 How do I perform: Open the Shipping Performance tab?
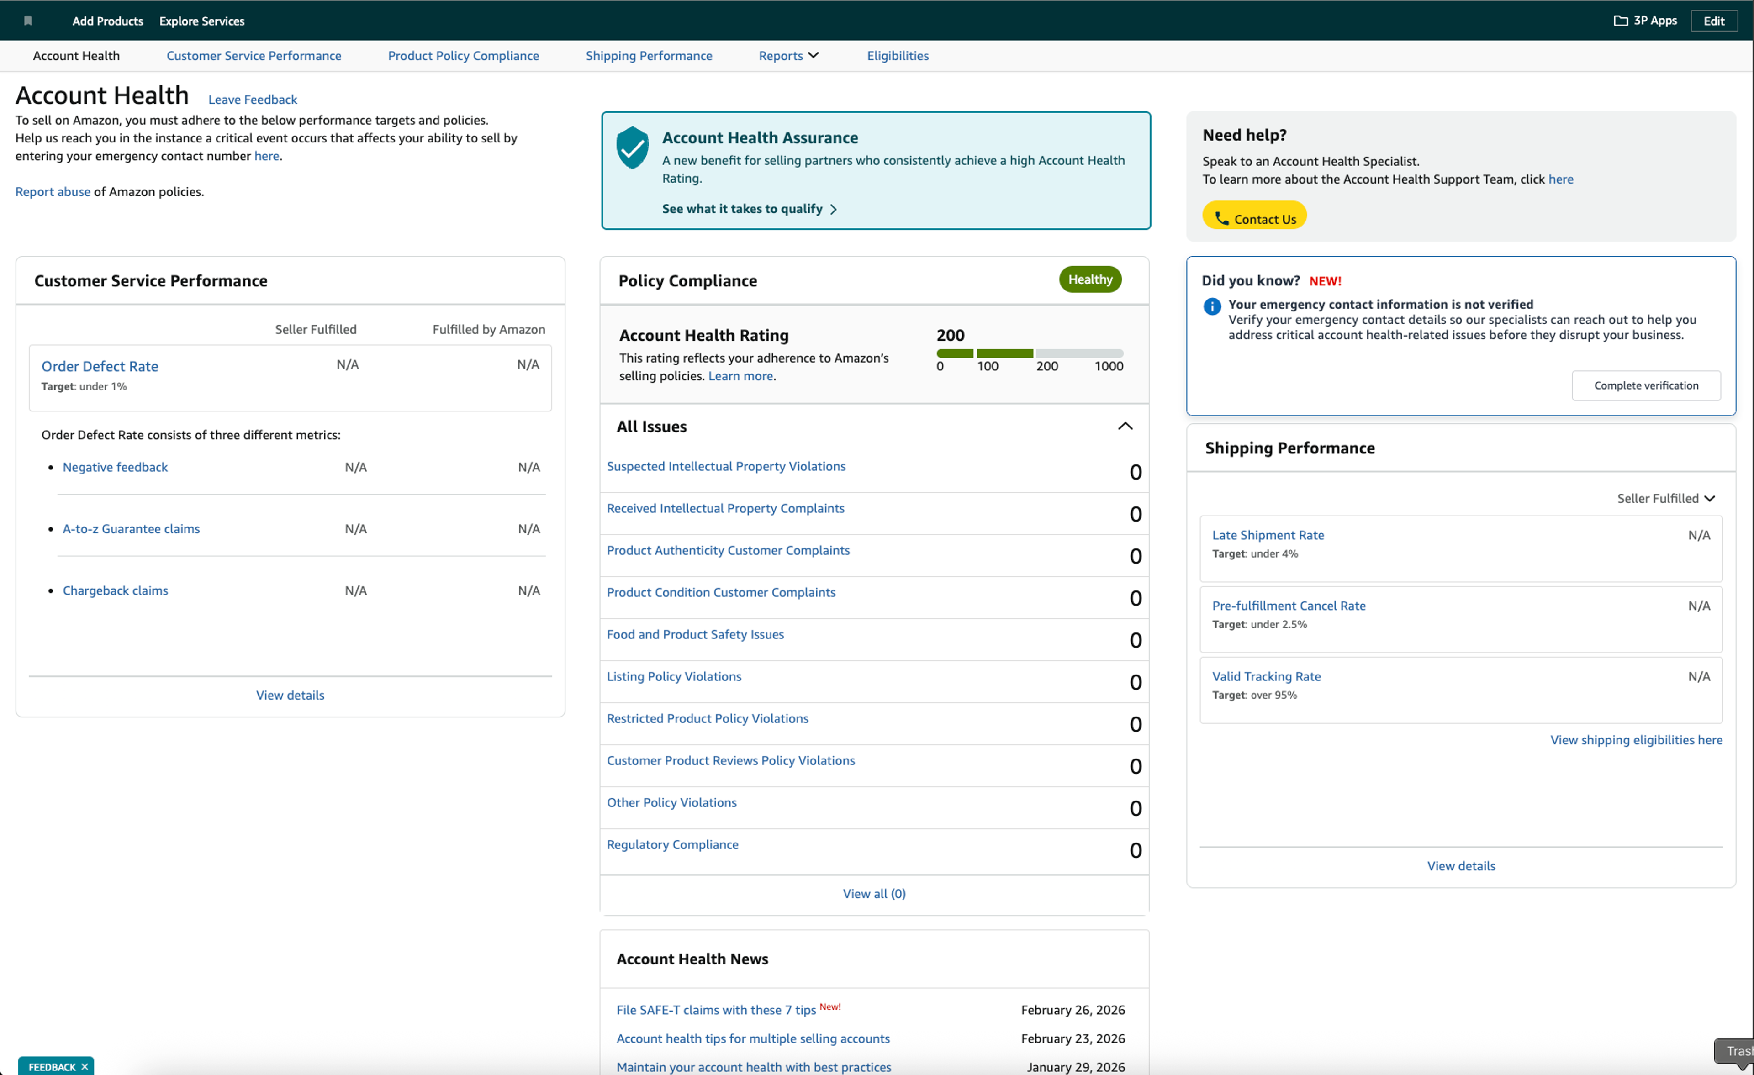(x=649, y=56)
